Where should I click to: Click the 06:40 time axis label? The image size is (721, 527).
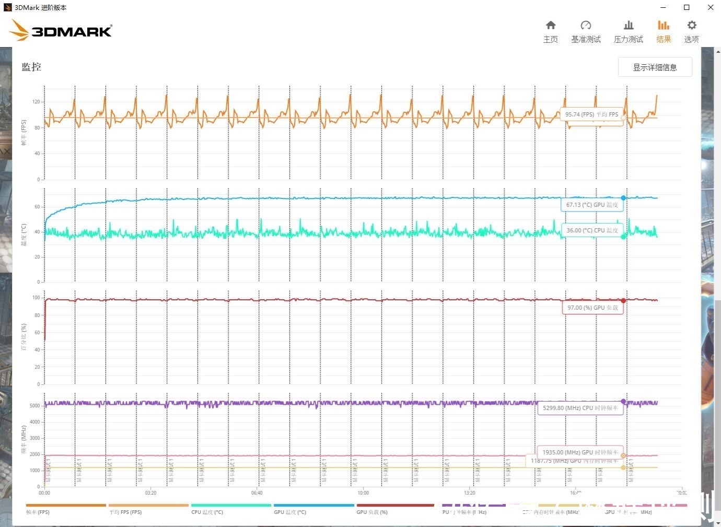click(257, 493)
